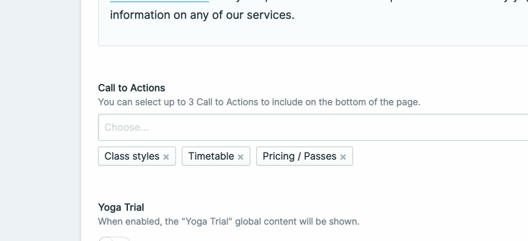The width and height of the screenshot is (528, 241).
Task: Click the bottom border of the content text box
Action: pos(309,46)
